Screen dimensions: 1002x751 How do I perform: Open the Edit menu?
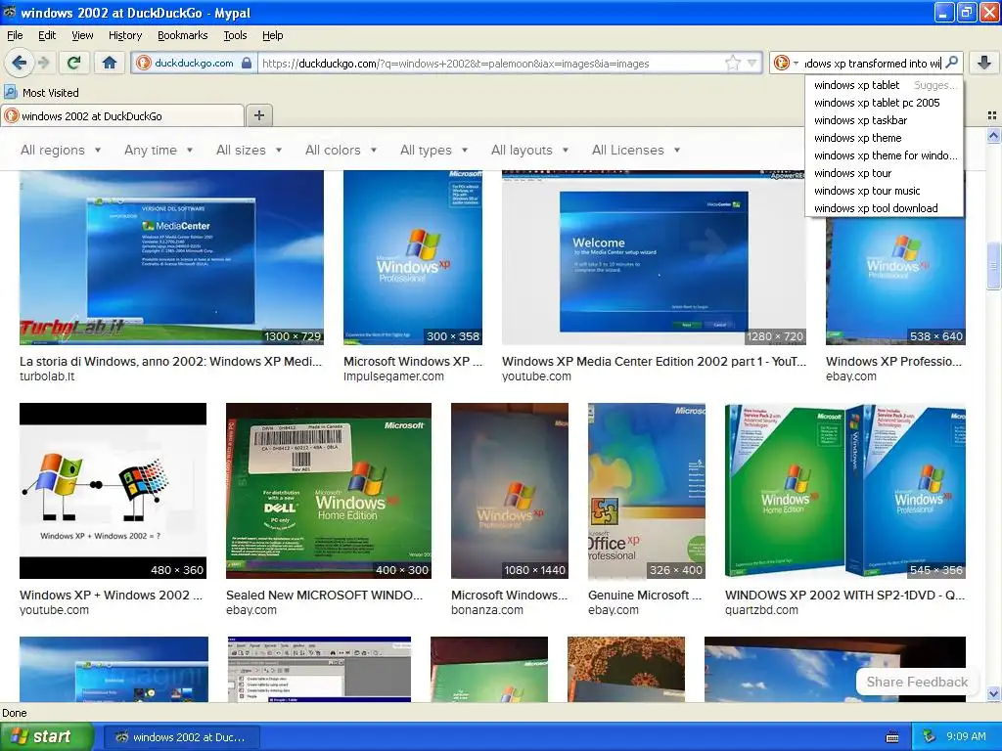tap(47, 35)
